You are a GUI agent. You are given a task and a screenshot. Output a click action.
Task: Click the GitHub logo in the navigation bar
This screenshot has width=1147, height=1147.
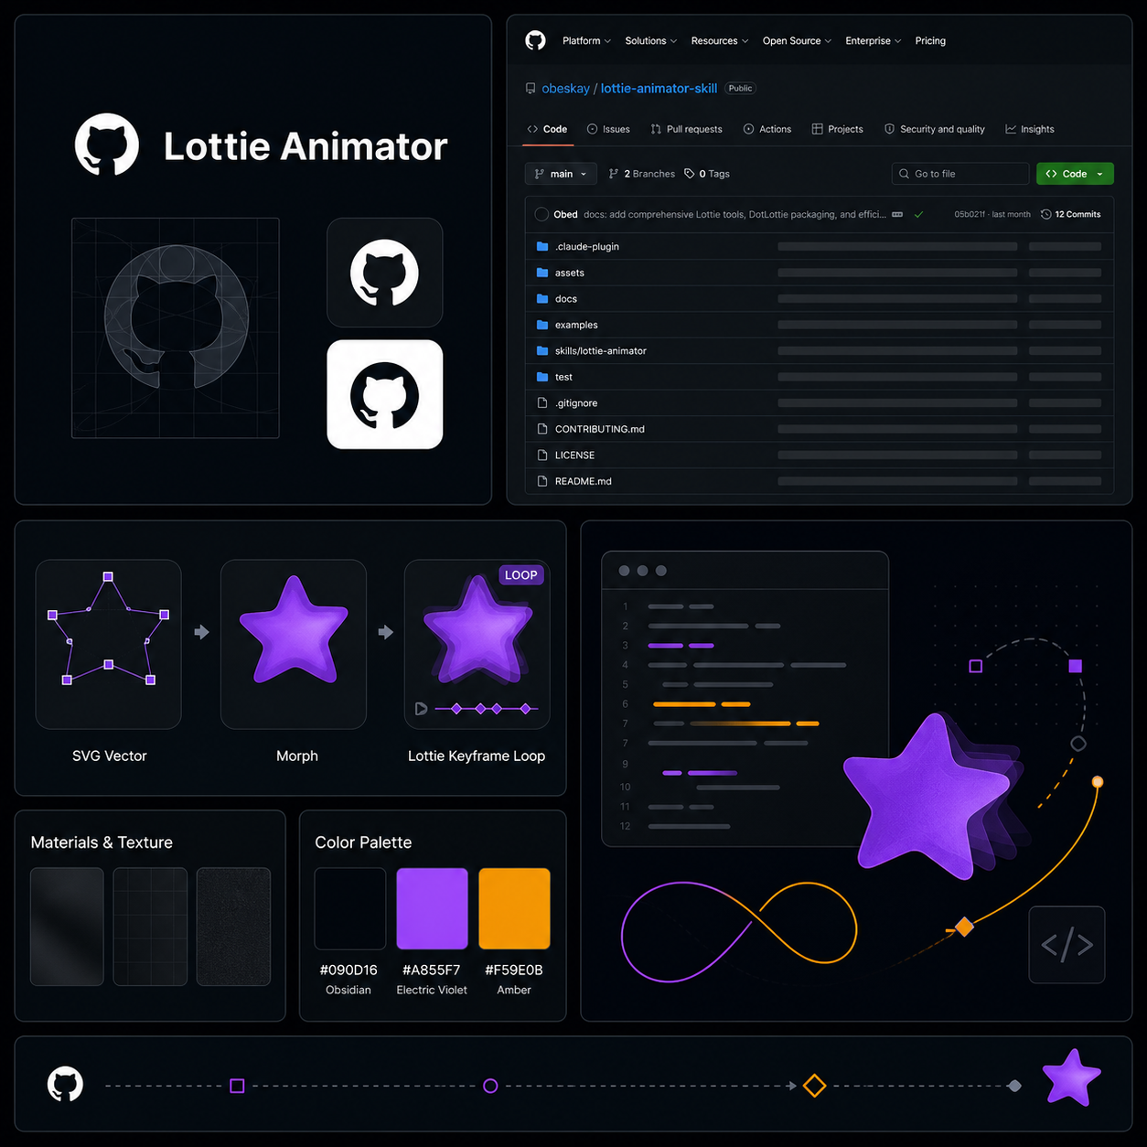click(x=535, y=40)
